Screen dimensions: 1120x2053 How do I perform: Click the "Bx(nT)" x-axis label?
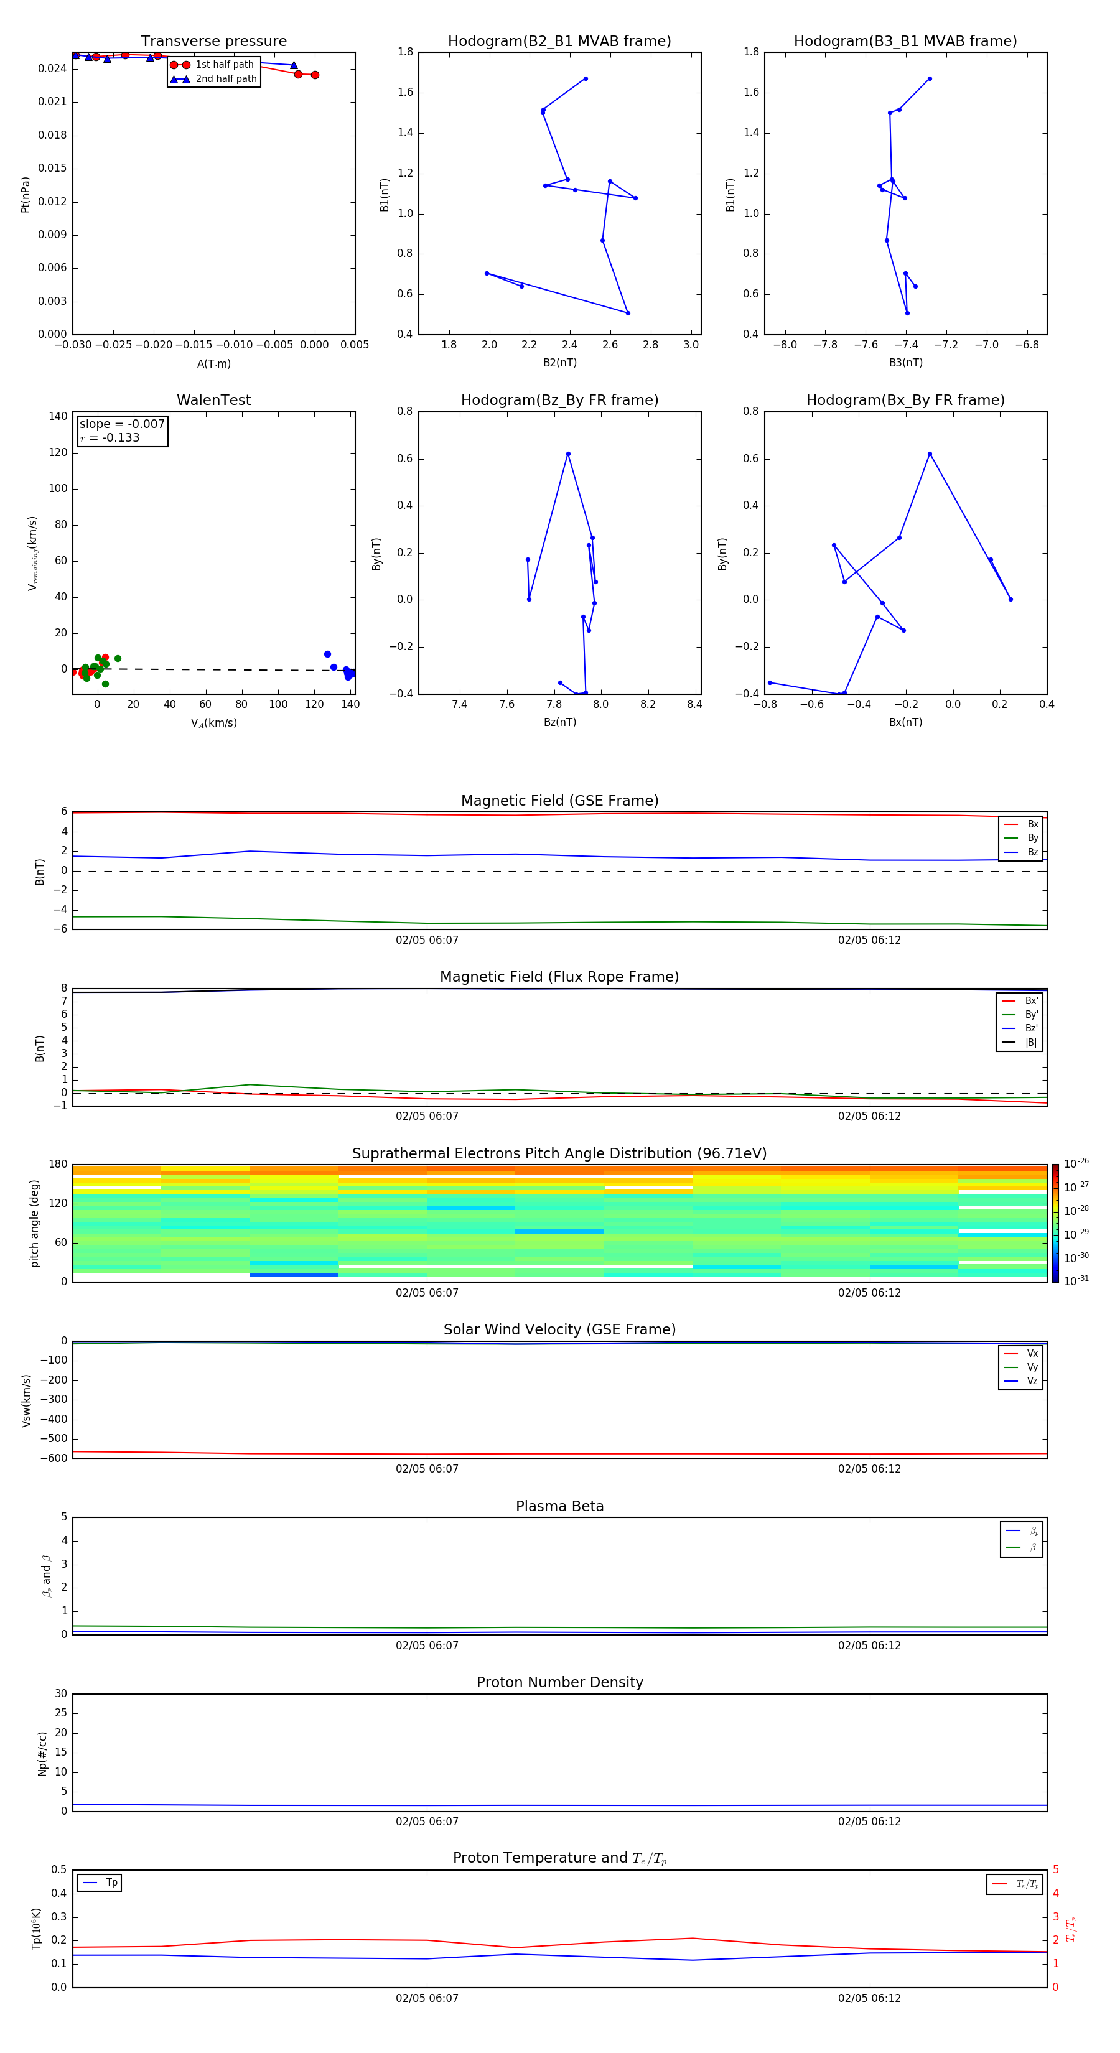905,722
